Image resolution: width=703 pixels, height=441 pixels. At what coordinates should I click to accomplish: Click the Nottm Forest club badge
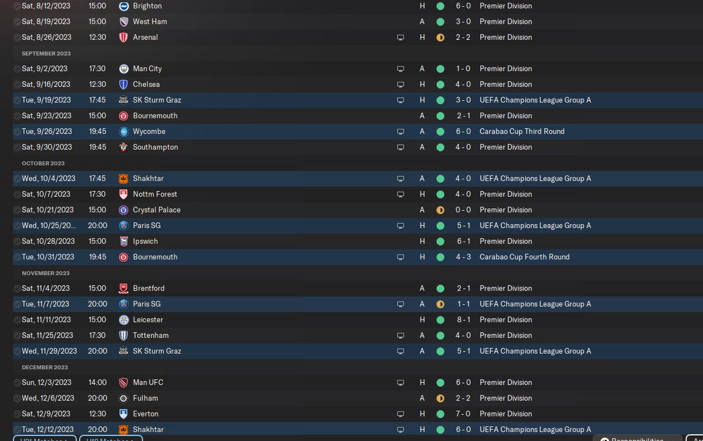[124, 194]
